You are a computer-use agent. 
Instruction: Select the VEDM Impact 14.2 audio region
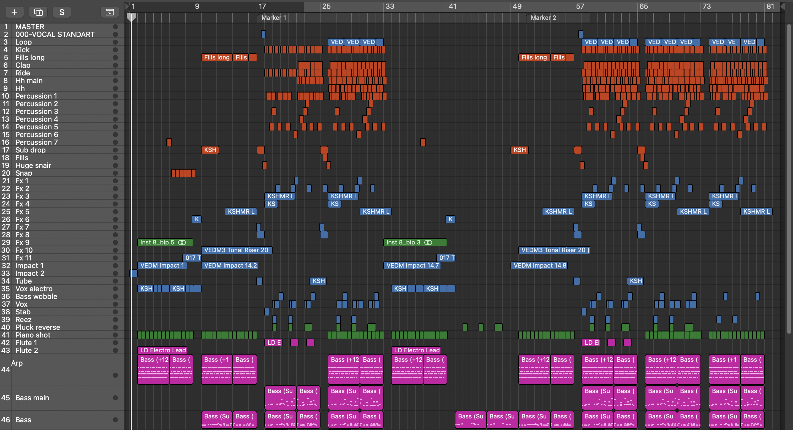[230, 266]
